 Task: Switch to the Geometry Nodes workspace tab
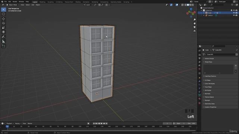coord(116,2)
